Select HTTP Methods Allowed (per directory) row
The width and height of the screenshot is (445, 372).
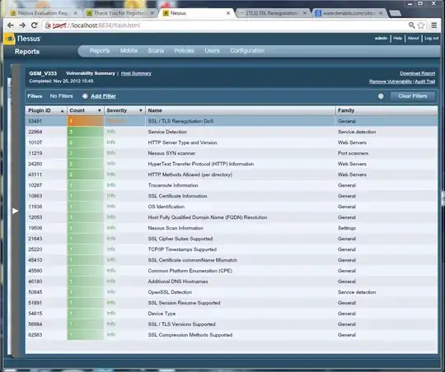[232, 174]
